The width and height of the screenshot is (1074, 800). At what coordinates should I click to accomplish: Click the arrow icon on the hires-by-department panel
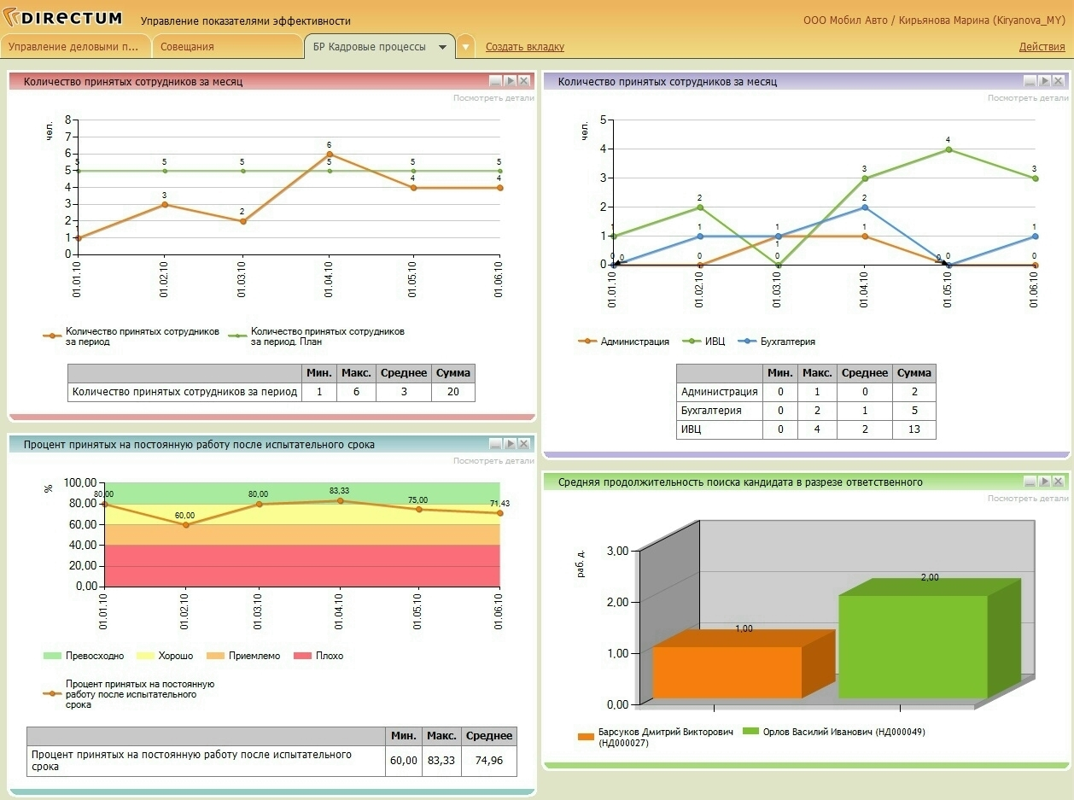coord(1044,81)
